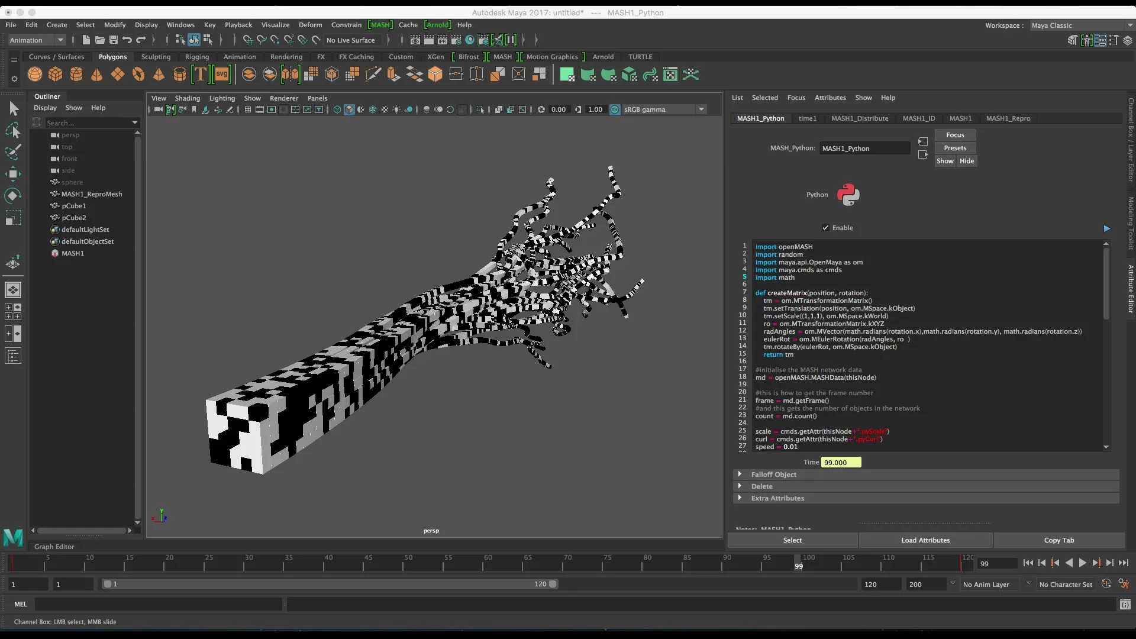Switch to the MASH1_Distribute tab

(x=859, y=118)
